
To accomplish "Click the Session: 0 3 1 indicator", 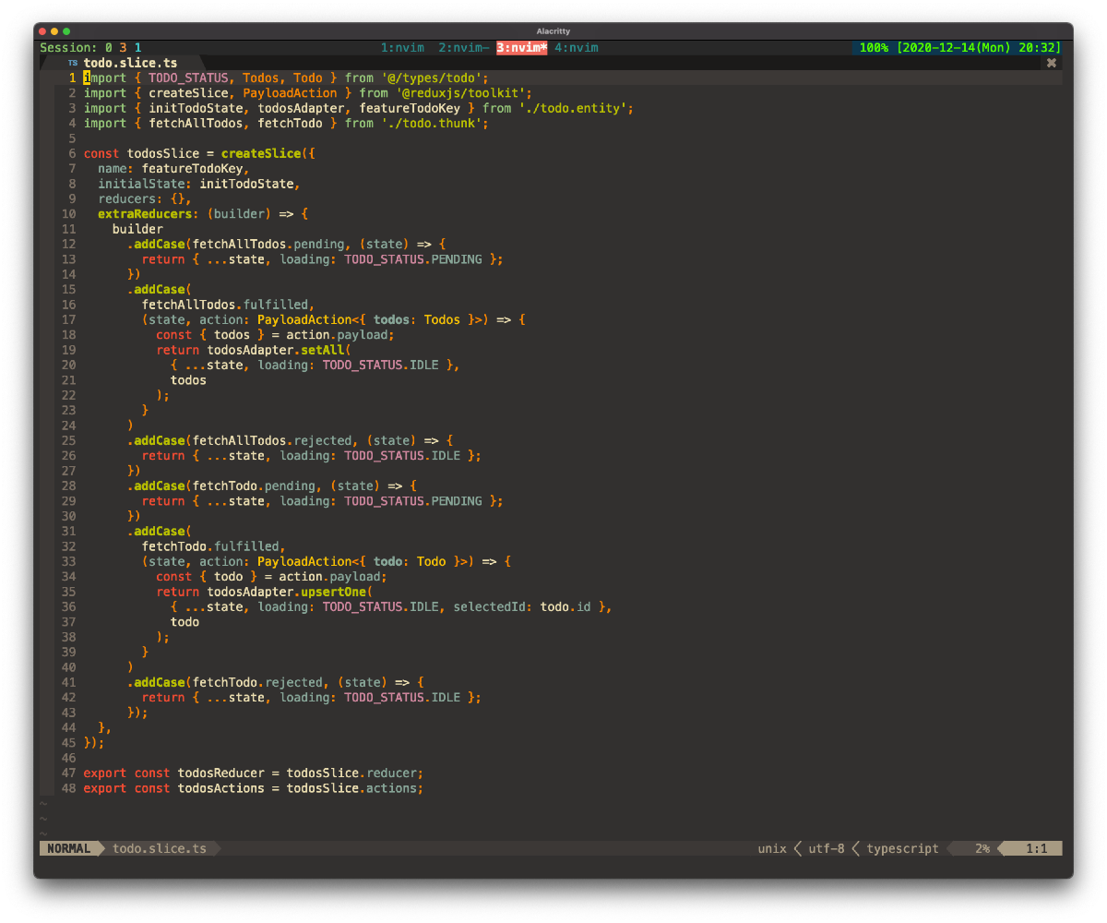I will click(x=91, y=48).
